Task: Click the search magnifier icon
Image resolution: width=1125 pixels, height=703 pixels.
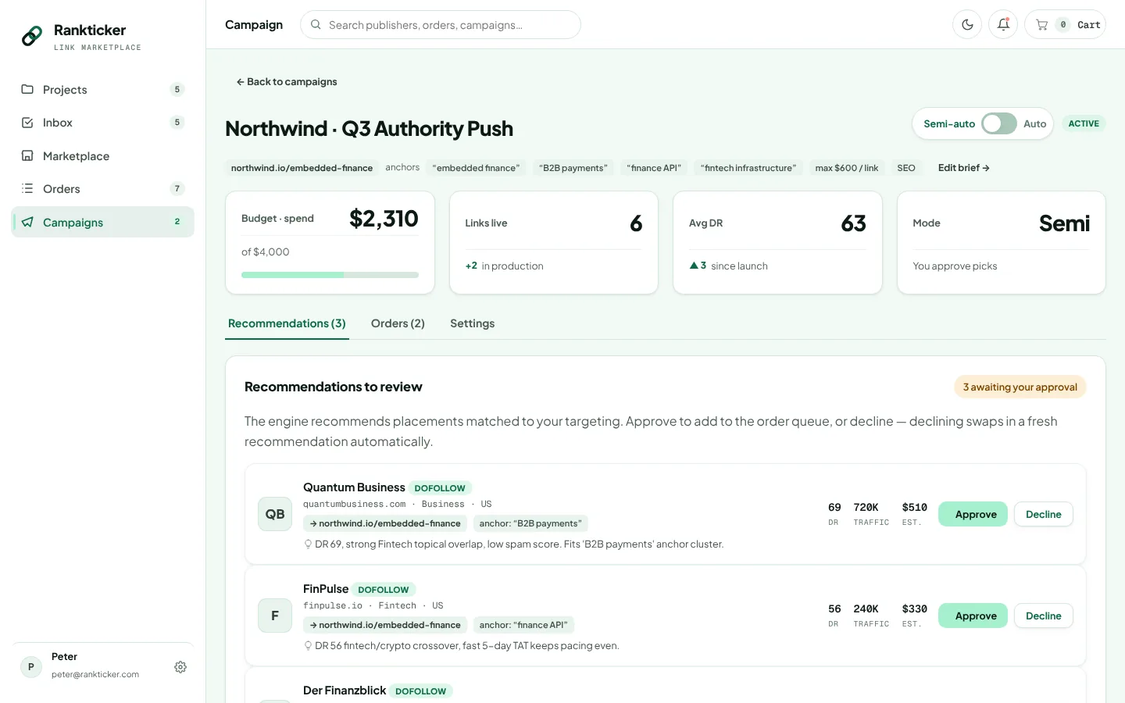Action: coord(316,25)
